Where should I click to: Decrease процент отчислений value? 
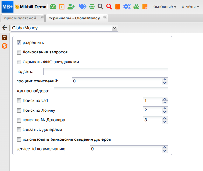click(165, 83)
